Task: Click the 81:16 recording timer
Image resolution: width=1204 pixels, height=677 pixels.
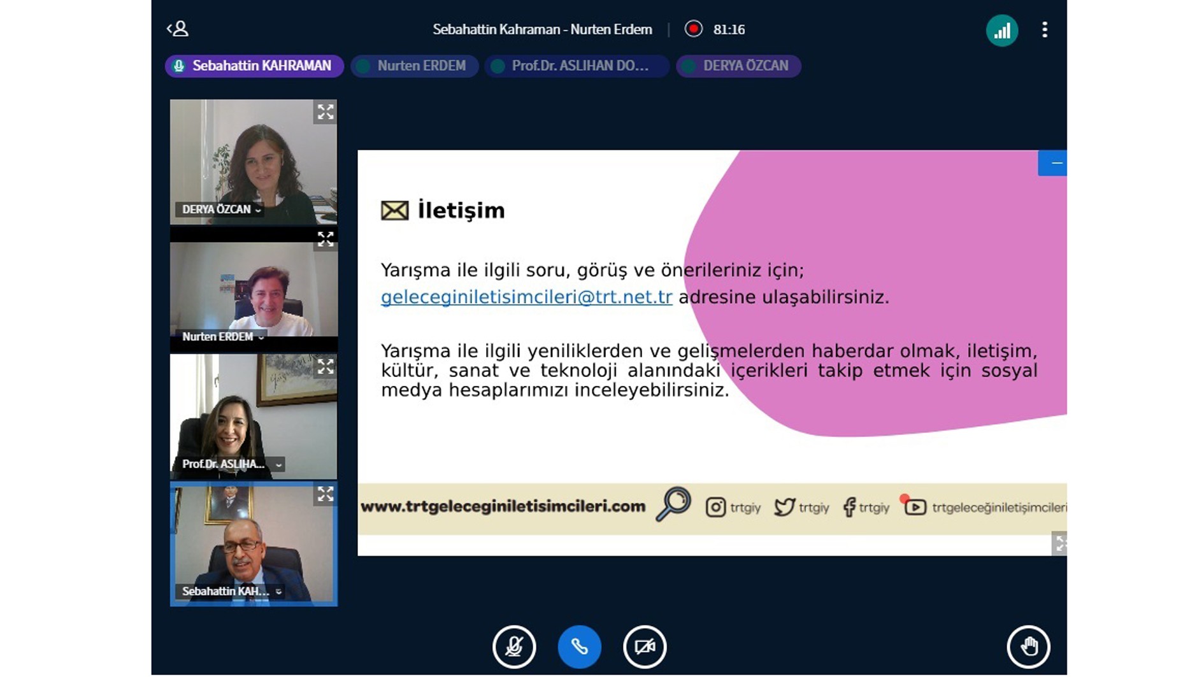Action: click(x=729, y=29)
